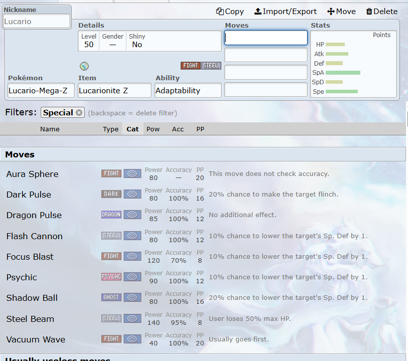Image resolution: width=408 pixels, height=361 pixels.
Task: Click the FIGHT type icon for Focus Blast
Action: click(x=111, y=256)
